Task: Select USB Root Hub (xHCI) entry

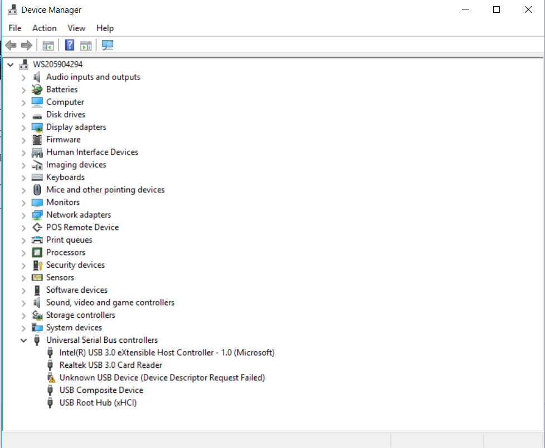Action: coord(98,403)
